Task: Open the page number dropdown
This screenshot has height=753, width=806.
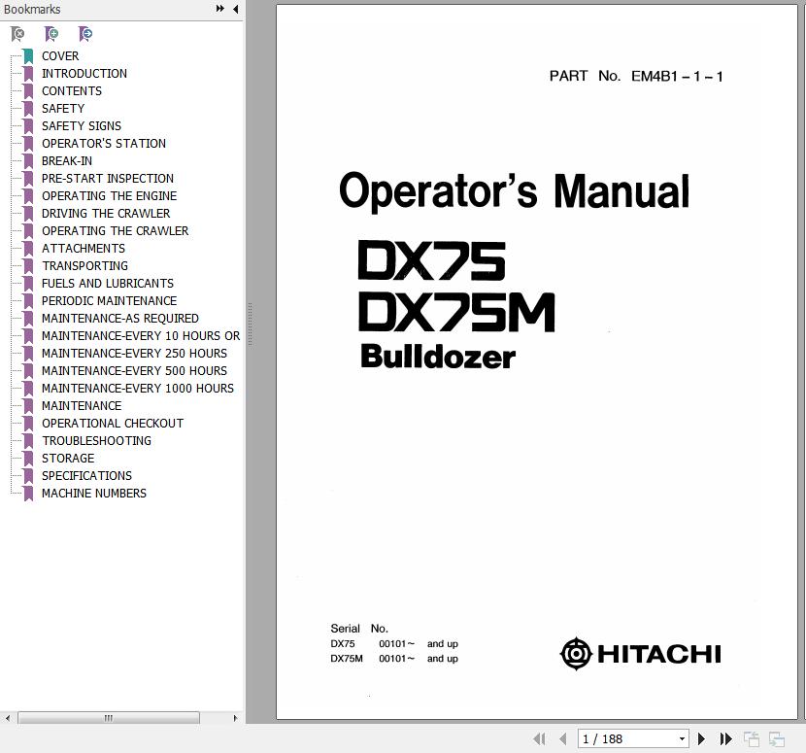Action: [x=682, y=739]
